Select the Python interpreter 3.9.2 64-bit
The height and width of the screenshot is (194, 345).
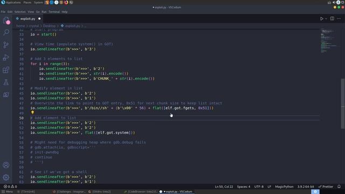[306, 186]
